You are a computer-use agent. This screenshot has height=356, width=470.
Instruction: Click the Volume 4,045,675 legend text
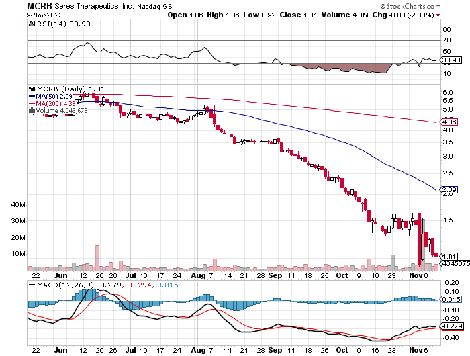pyautogui.click(x=62, y=111)
